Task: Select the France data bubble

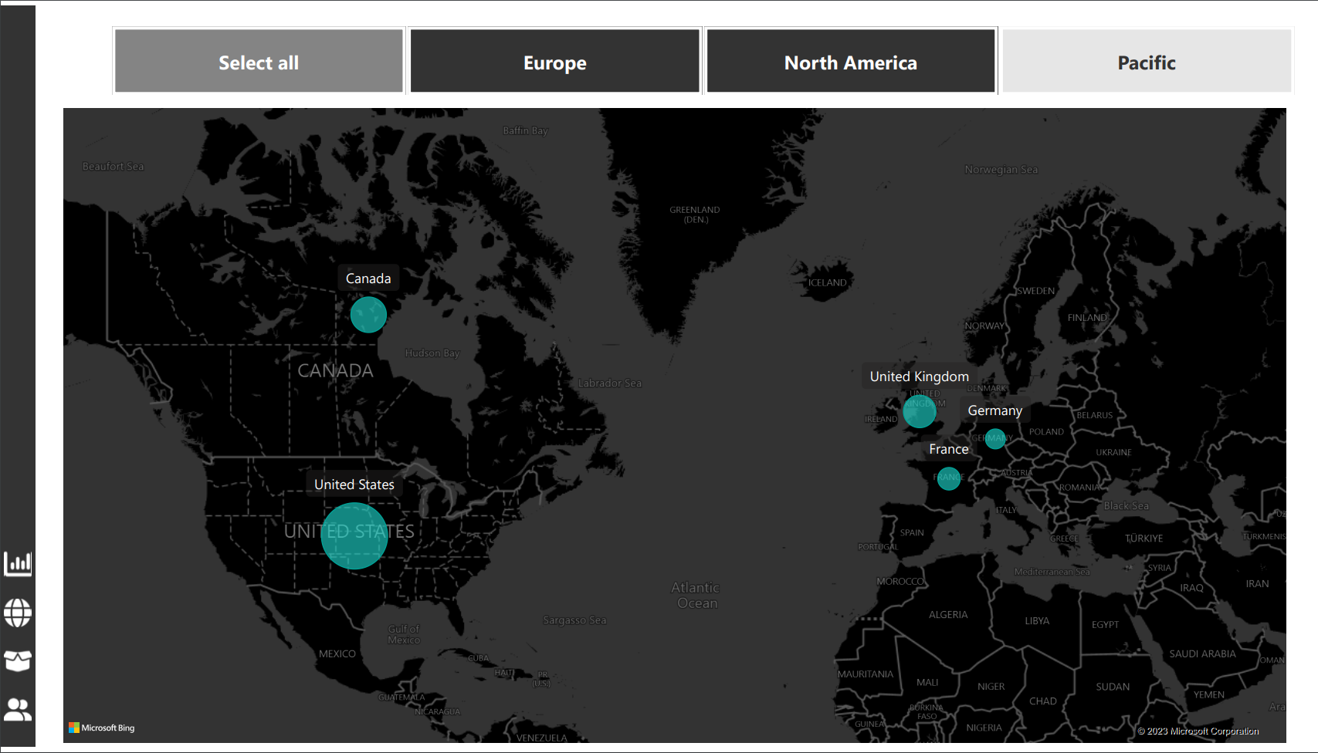Action: tap(949, 478)
